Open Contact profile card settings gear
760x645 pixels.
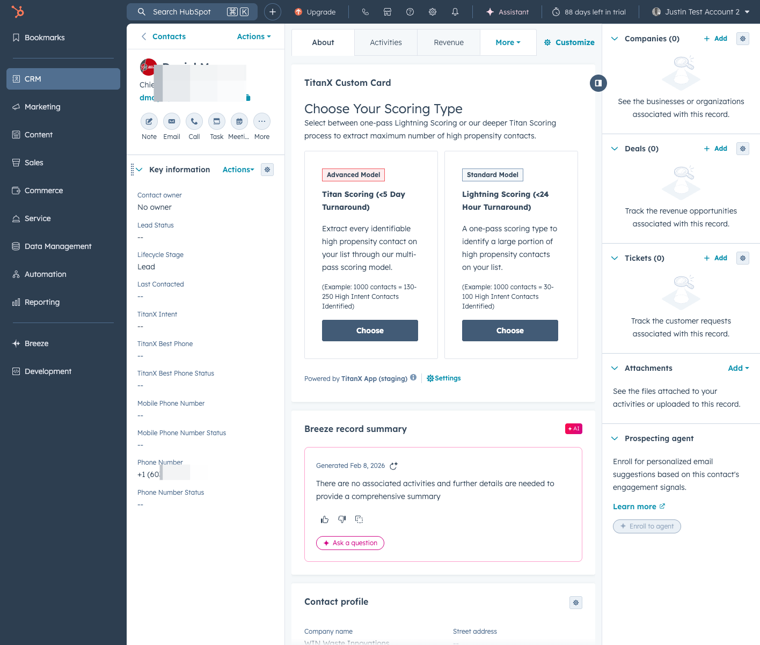[576, 603]
